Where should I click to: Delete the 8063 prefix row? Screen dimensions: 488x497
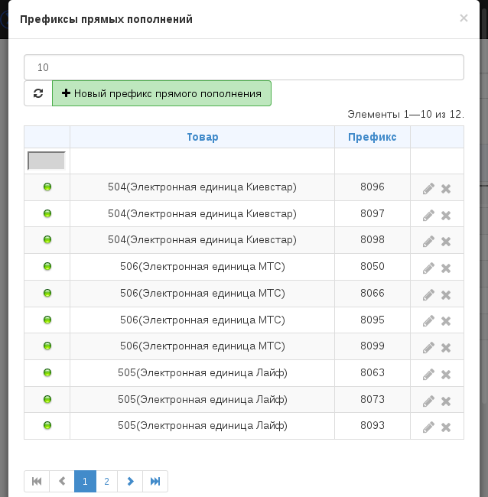[x=446, y=375]
